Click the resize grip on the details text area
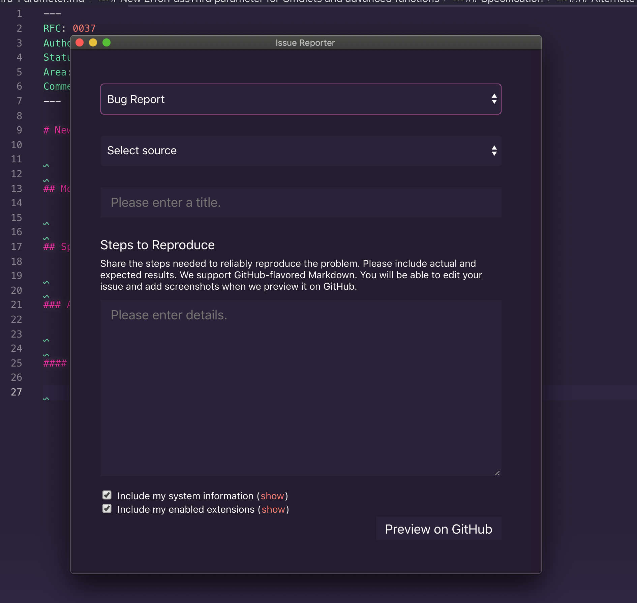Viewport: 637px width, 603px height. tap(497, 473)
